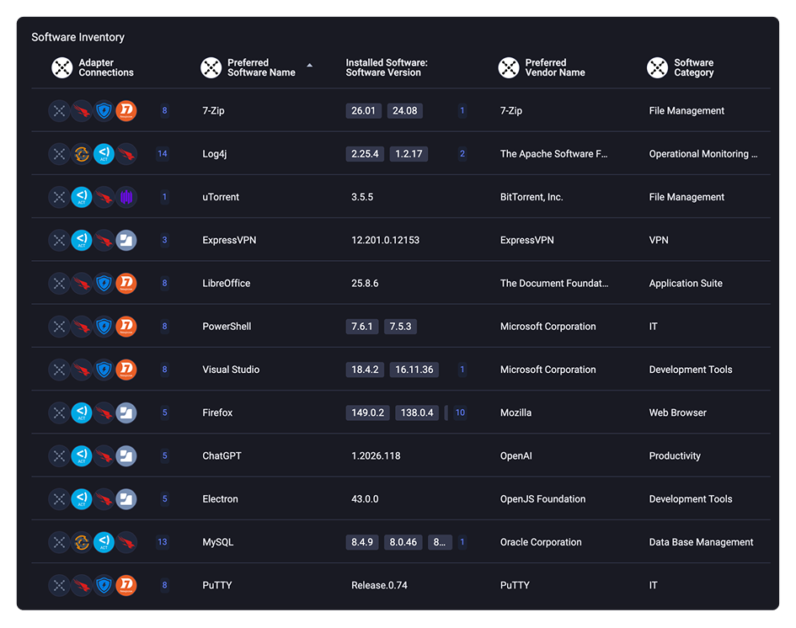Click the 16.11.36 Visual Studio version tag

(414, 370)
